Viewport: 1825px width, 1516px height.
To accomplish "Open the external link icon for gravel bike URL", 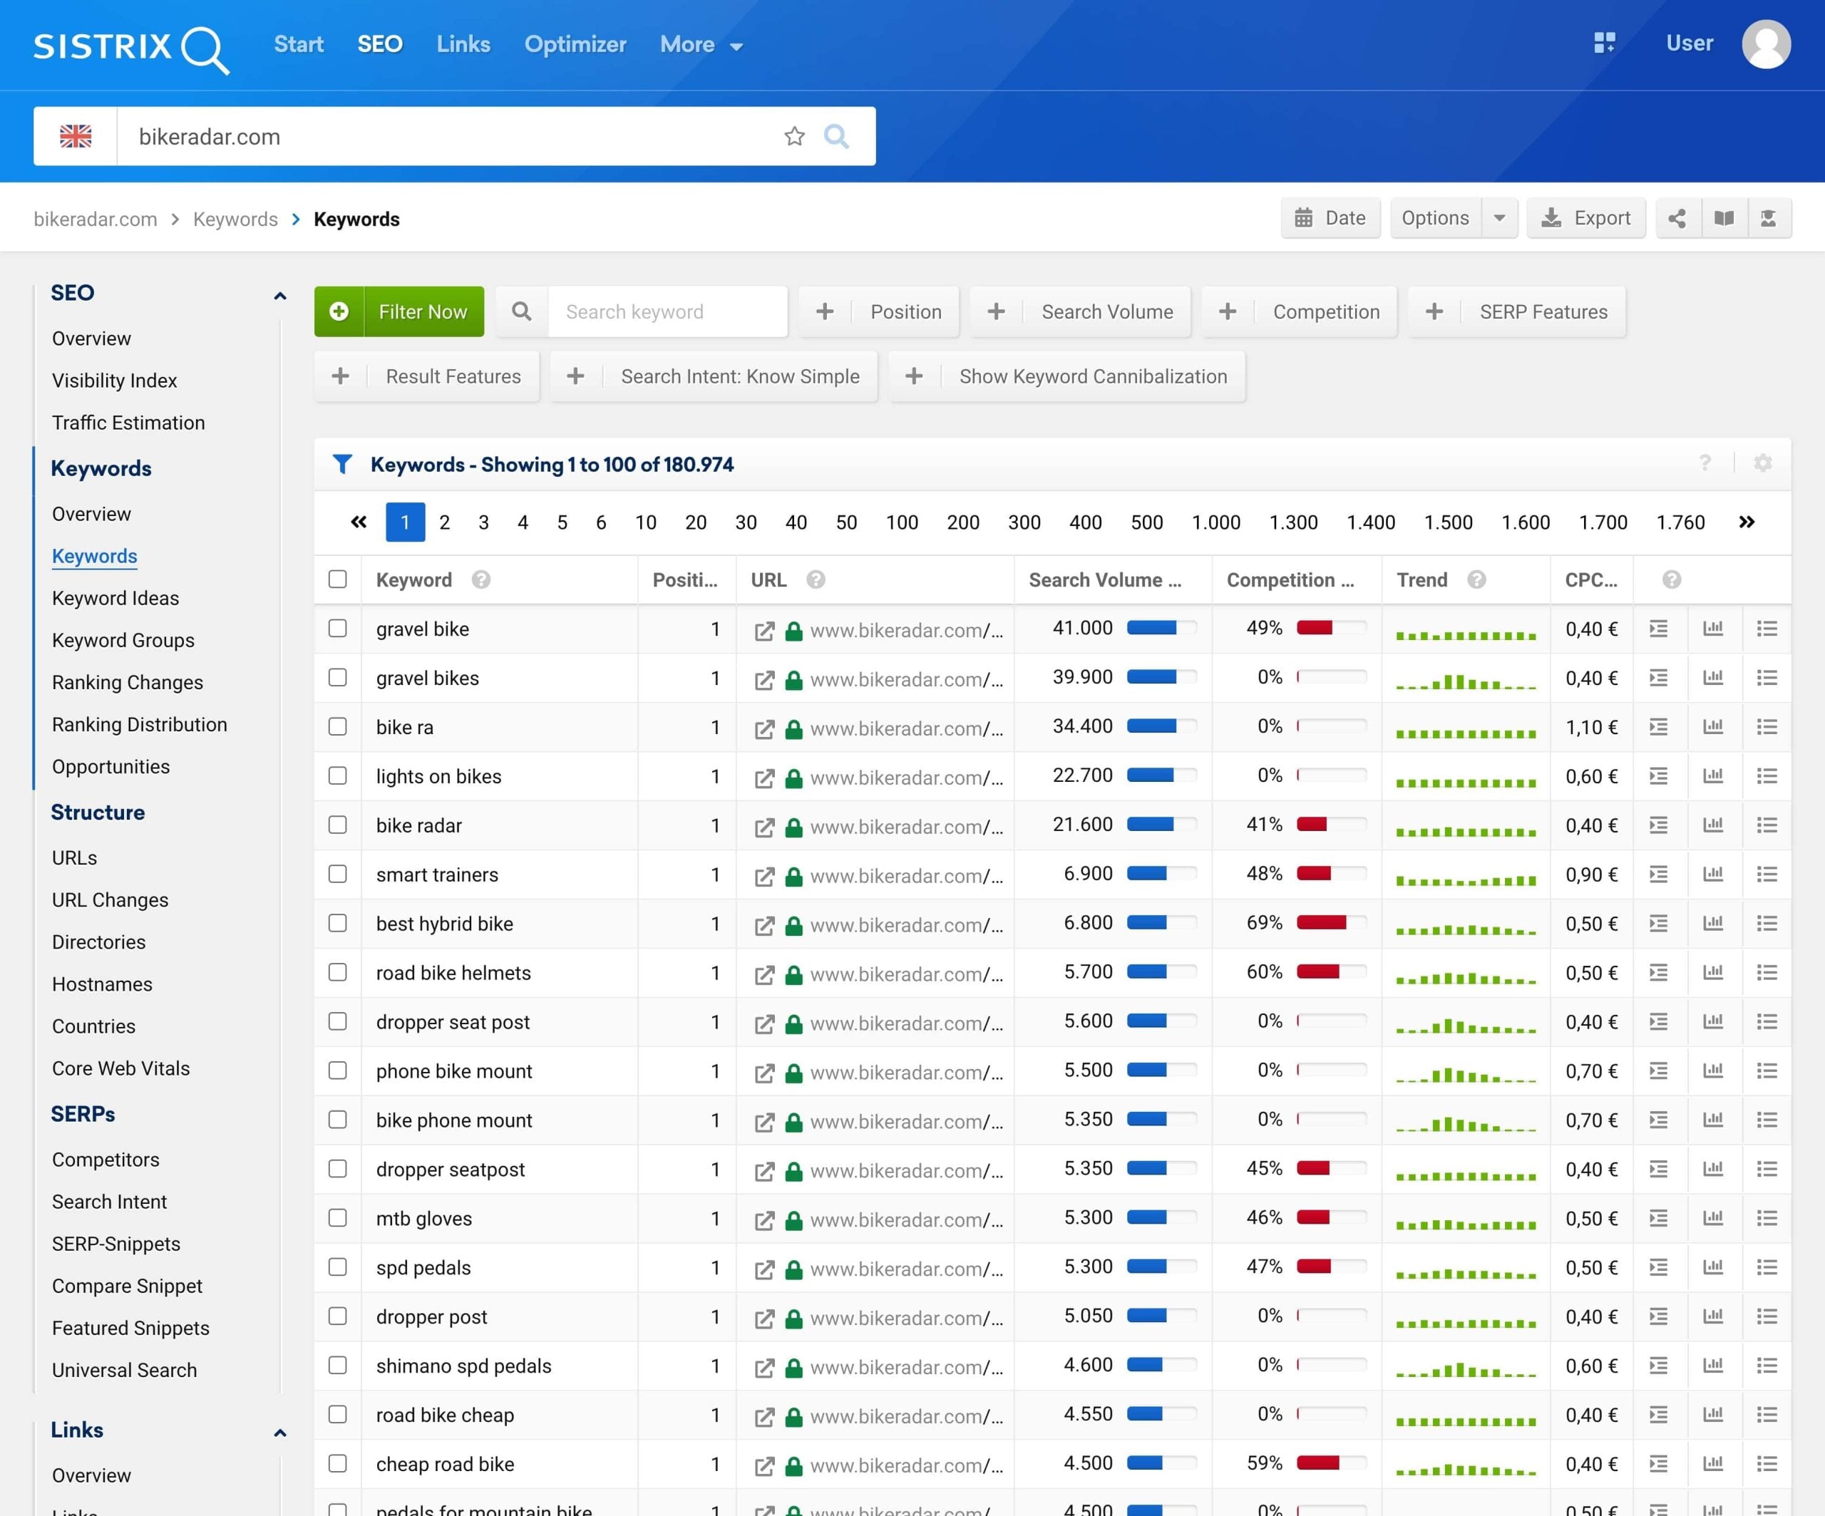I will click(x=765, y=631).
